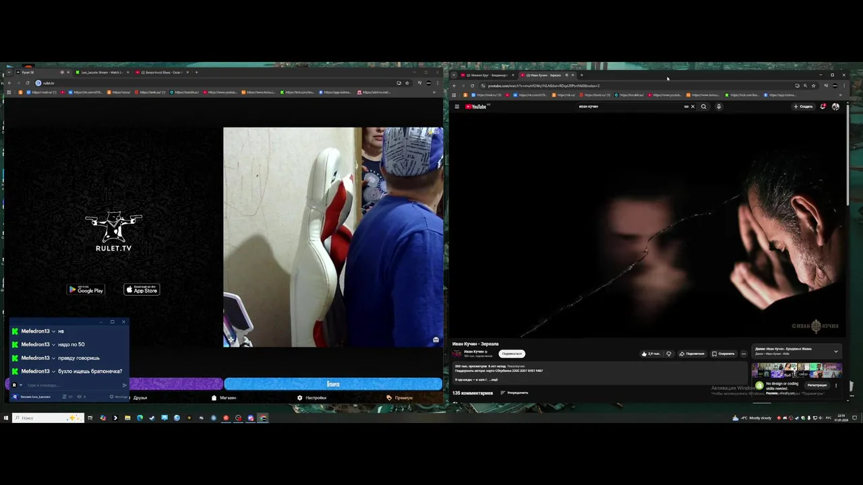The height and width of the screenshot is (485, 863).
Task: Expand dropdown beside first Mefedron13 message 'нв'
Action: [53, 331]
